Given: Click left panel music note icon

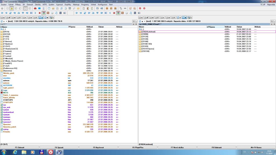Looking at the screenshot, I should coord(56,13).
